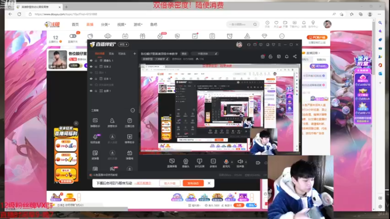Mute the 麦克风 microphone in companion app
Screen dimensions: 390x219
pyautogui.click(x=226, y=163)
